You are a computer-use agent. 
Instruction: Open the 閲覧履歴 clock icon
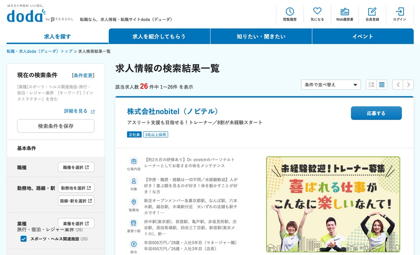290,12
